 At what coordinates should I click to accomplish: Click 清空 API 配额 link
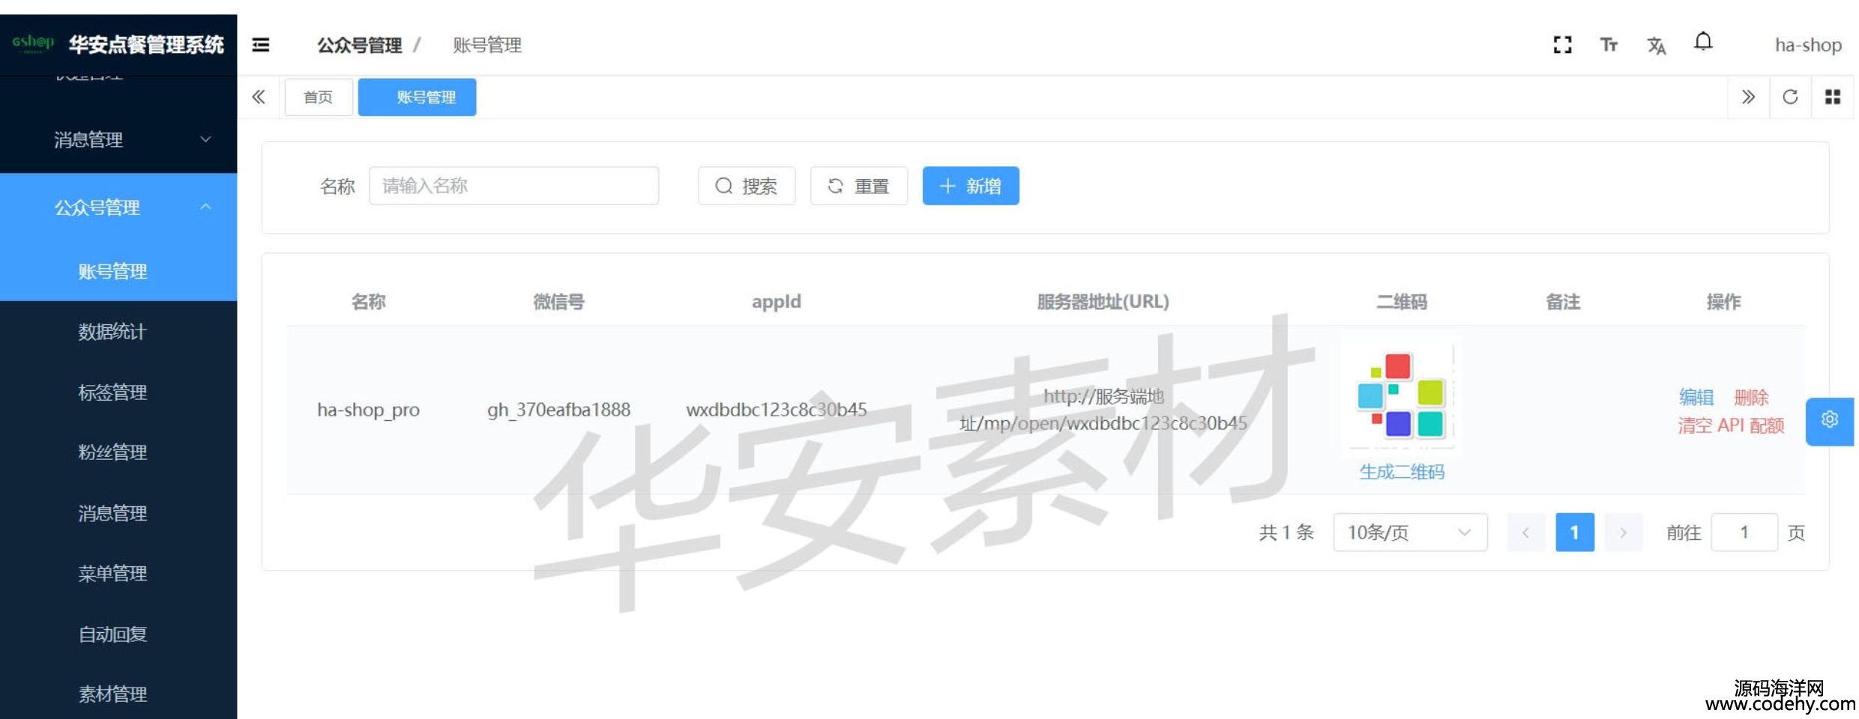tap(1731, 425)
